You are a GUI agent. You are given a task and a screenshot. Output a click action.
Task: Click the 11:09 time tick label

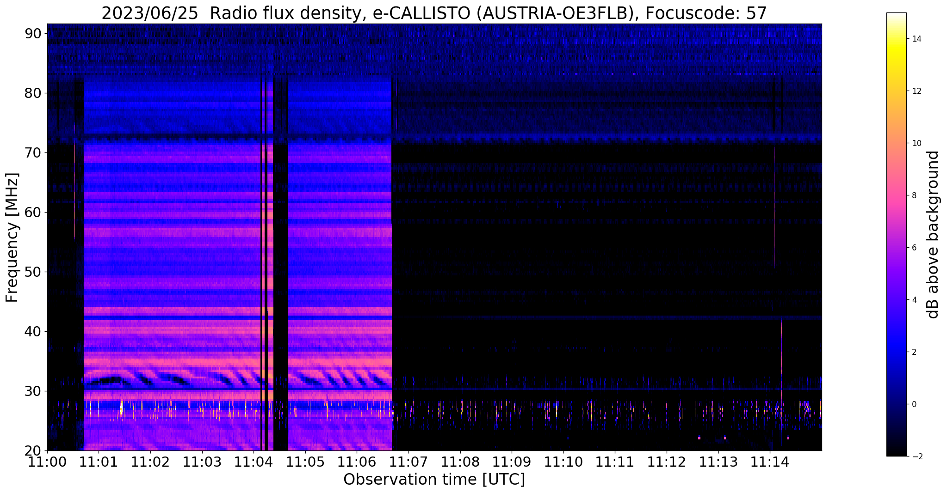[x=512, y=462]
